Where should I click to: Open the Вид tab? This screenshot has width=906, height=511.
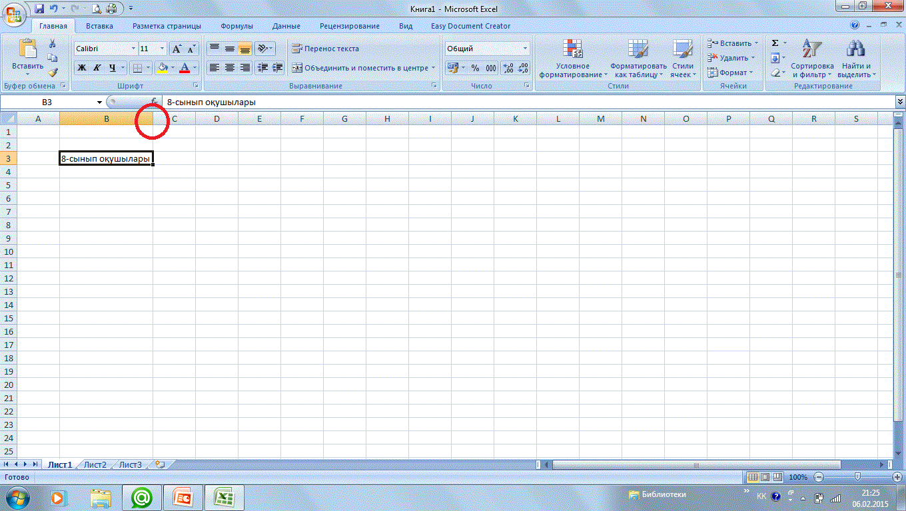[406, 26]
